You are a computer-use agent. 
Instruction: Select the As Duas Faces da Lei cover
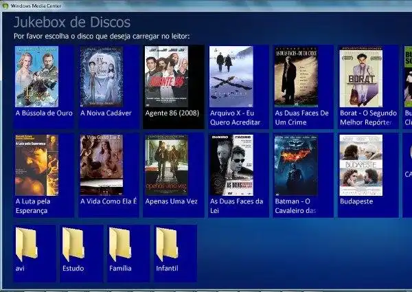(x=231, y=165)
